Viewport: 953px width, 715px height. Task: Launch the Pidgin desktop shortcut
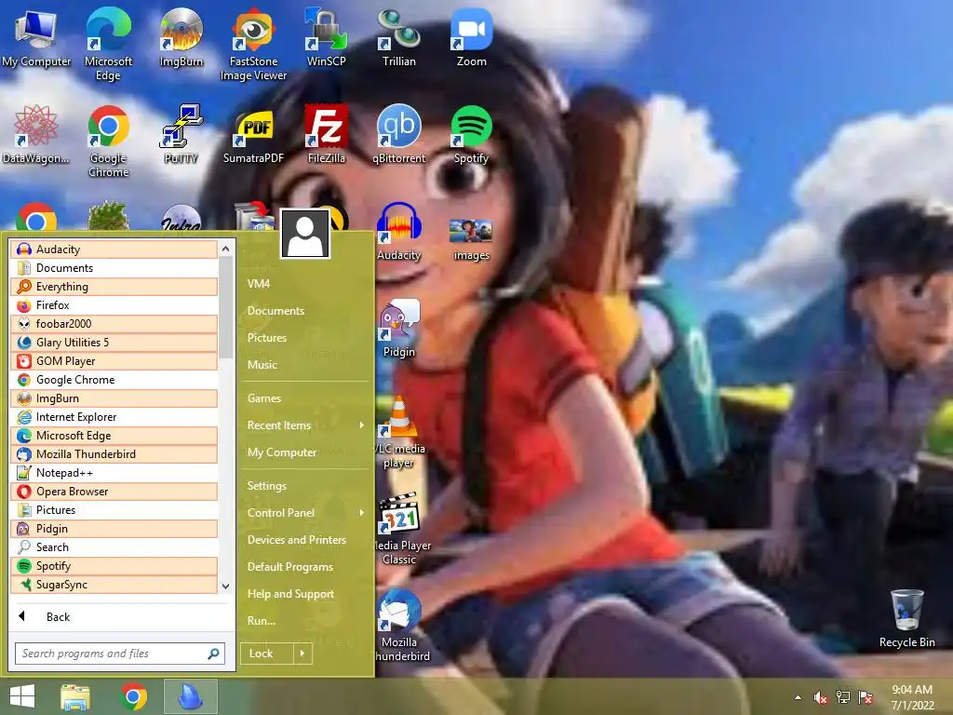[x=398, y=329]
